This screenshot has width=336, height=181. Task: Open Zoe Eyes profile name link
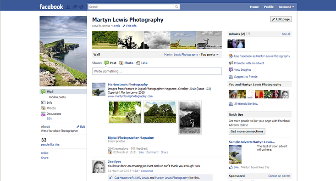point(115,162)
